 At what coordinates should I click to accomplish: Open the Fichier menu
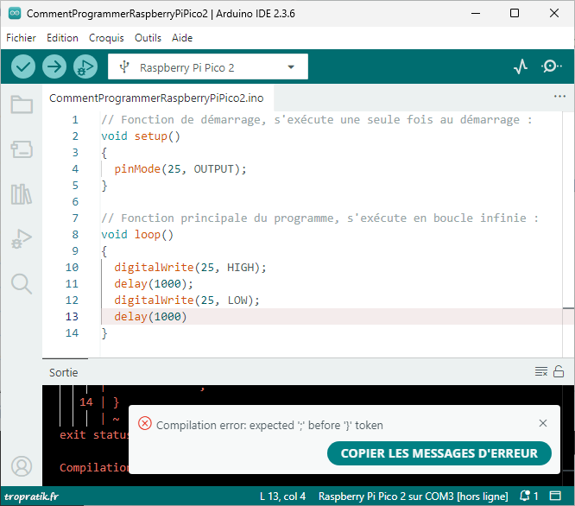(x=21, y=38)
